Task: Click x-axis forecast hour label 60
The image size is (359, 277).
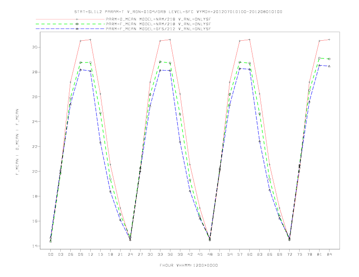Action: [250, 254]
